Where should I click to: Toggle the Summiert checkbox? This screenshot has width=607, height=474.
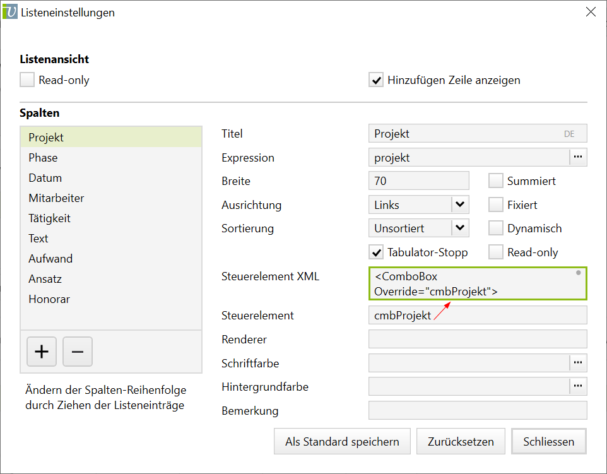point(496,181)
